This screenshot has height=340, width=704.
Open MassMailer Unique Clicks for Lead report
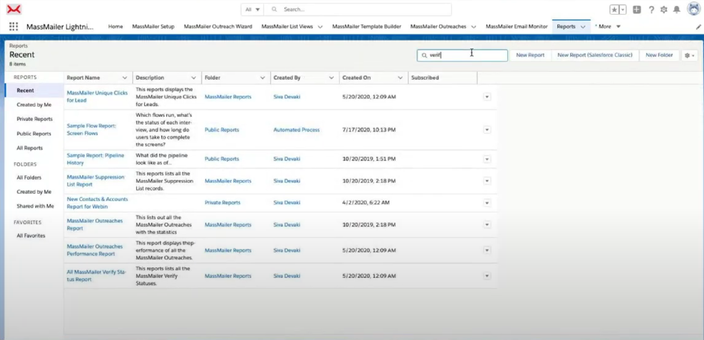coord(97,97)
